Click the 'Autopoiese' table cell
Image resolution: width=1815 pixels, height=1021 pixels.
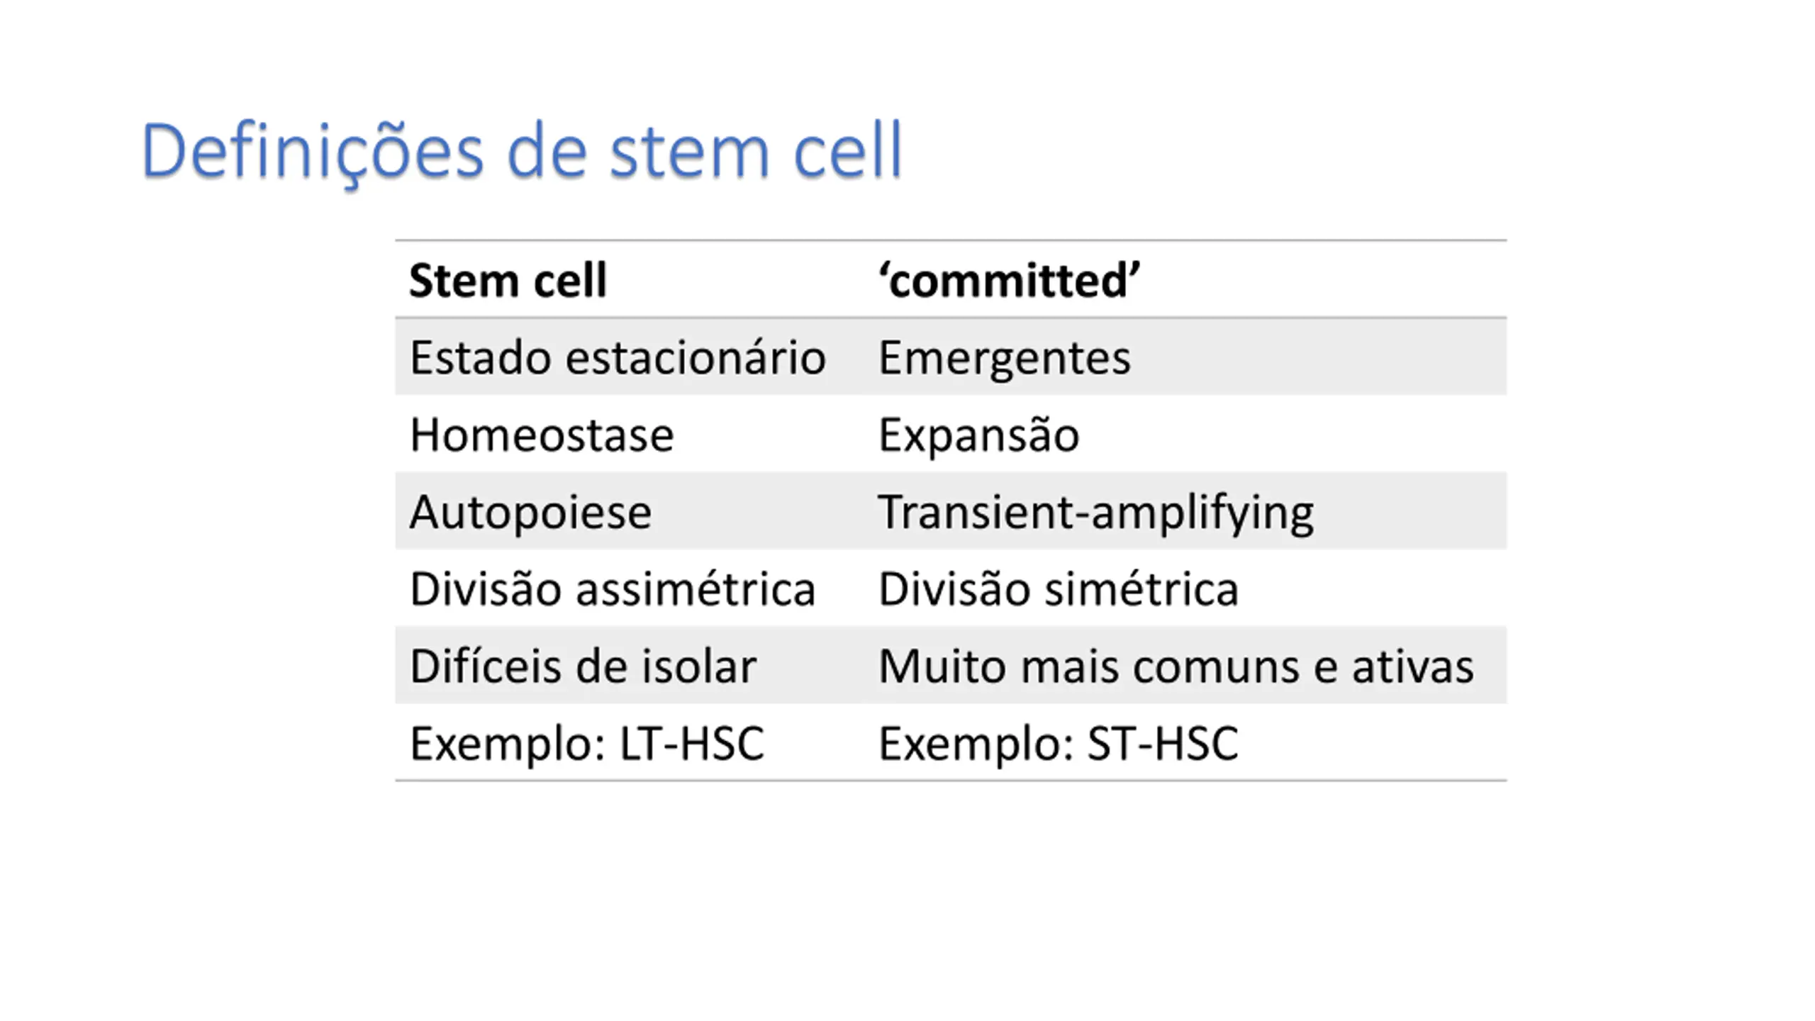point(630,511)
